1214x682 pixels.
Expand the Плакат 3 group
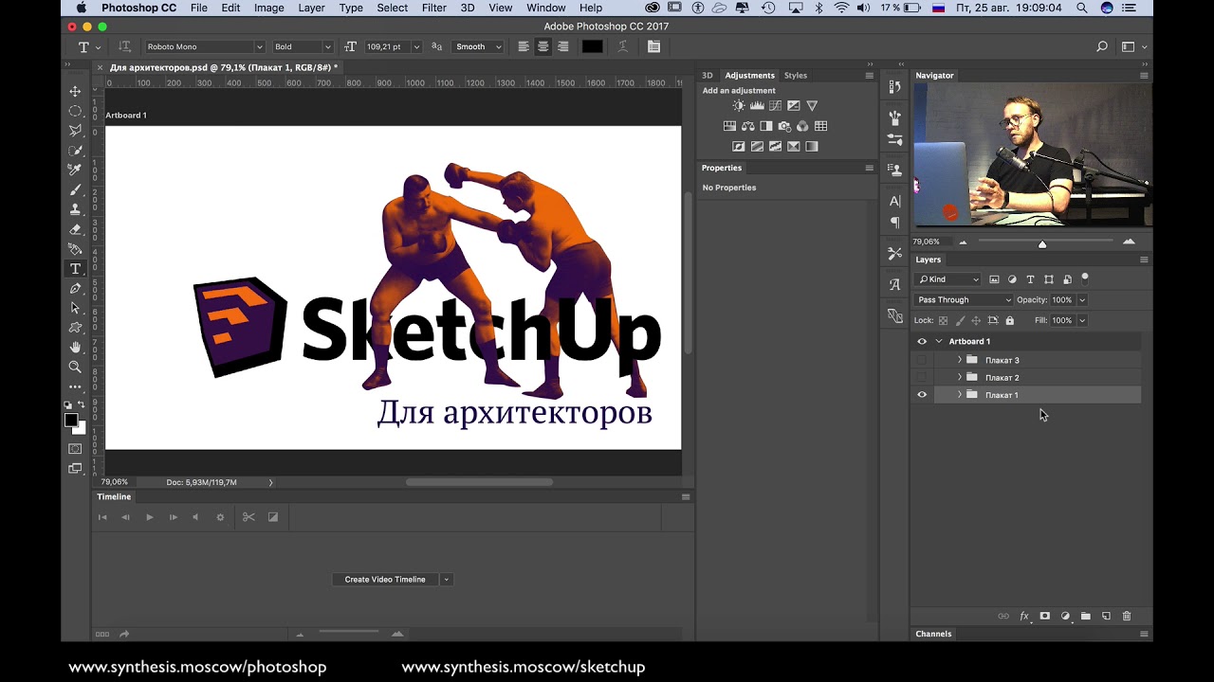click(x=959, y=360)
